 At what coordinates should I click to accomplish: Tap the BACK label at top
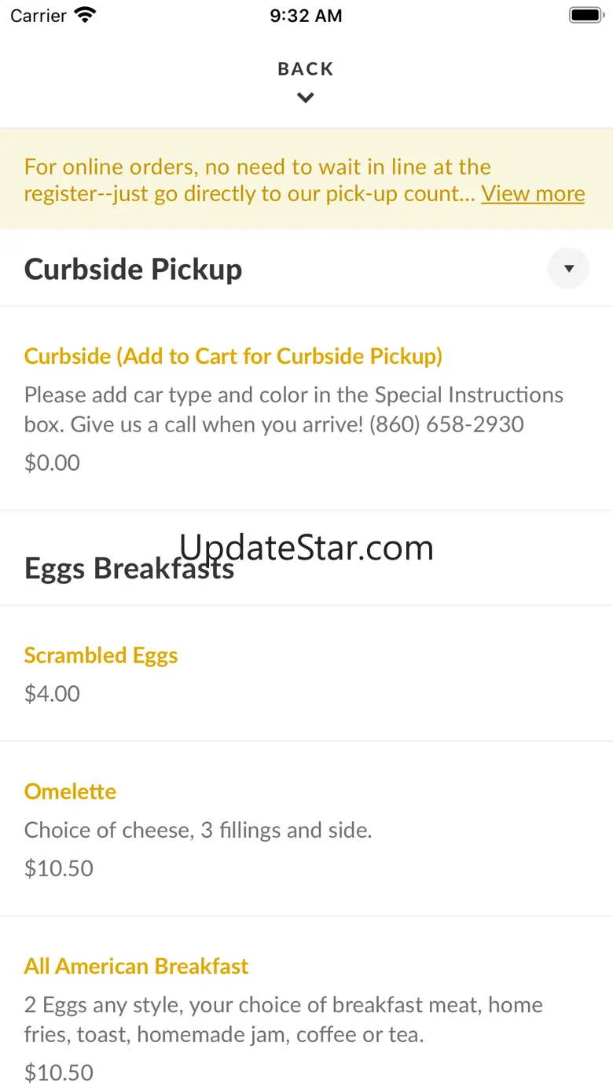306,69
